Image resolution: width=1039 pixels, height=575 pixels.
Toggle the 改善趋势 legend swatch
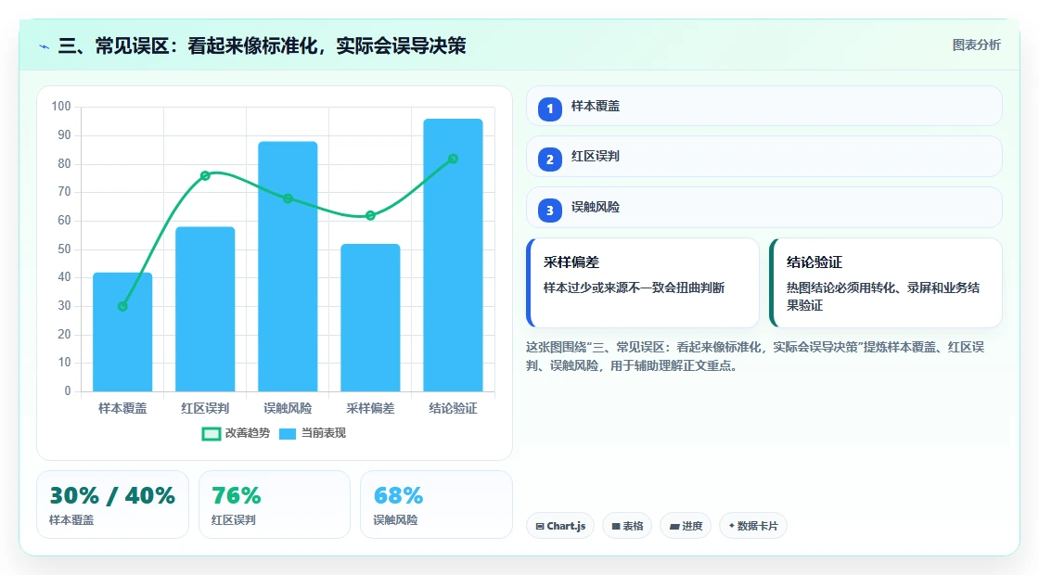tap(211, 434)
